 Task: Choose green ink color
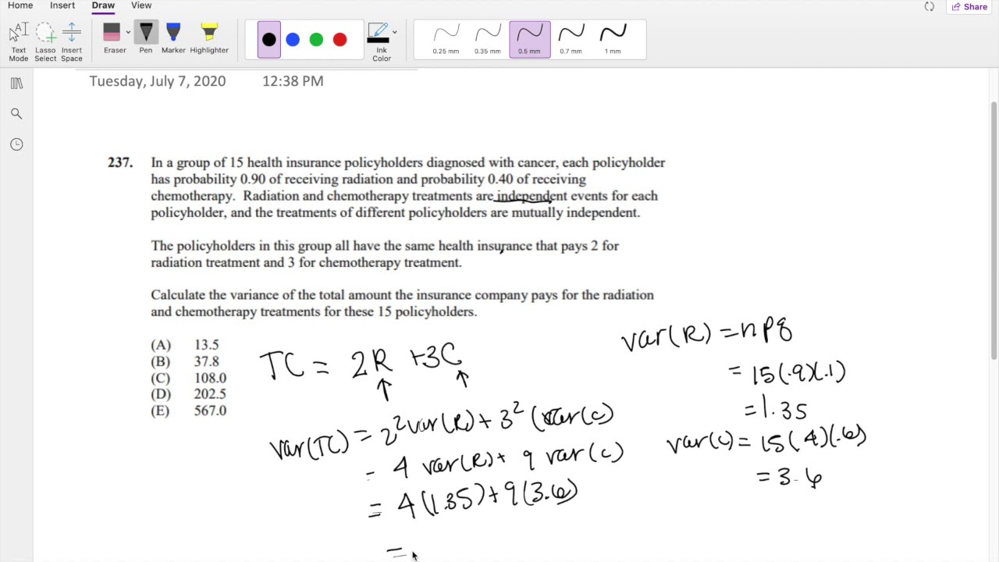[316, 40]
